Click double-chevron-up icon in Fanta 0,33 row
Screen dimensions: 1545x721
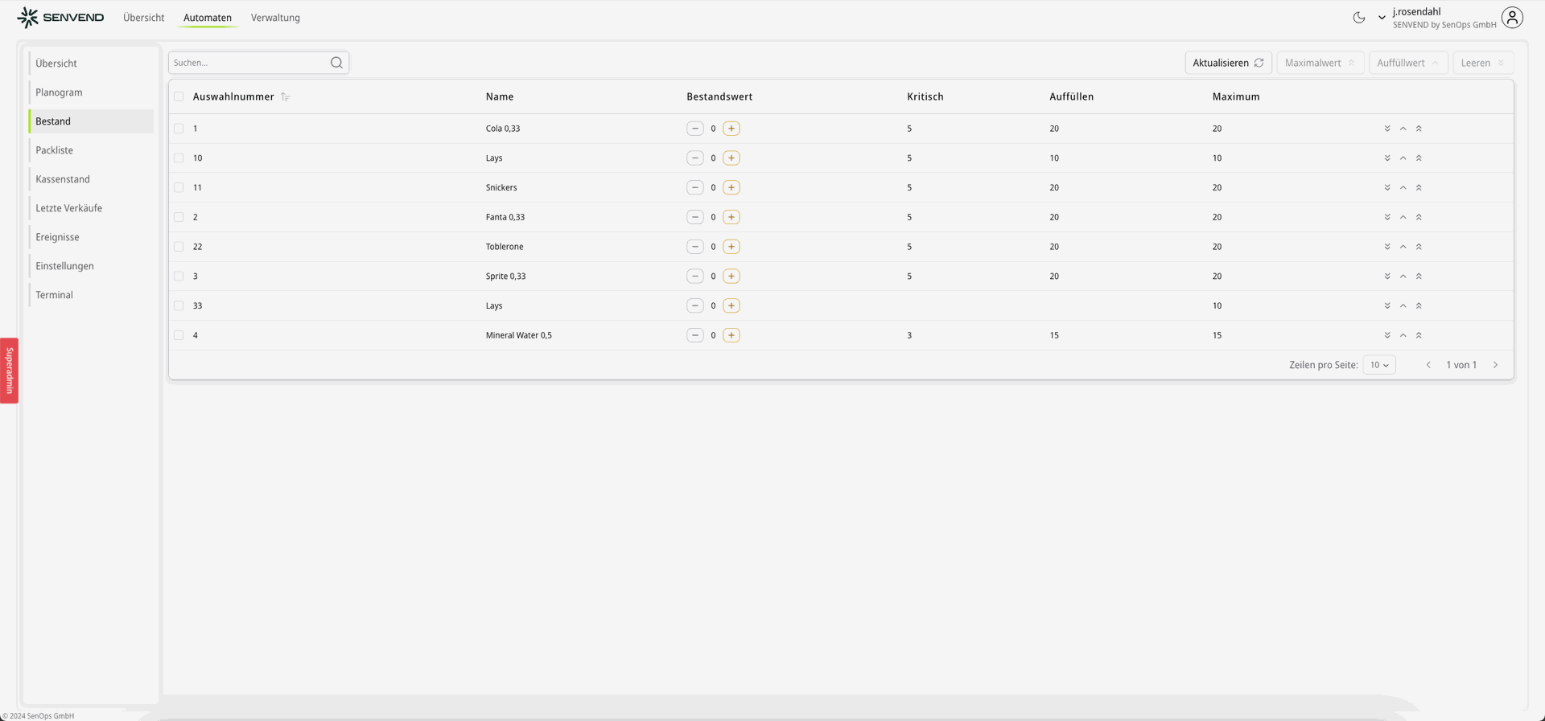(x=1419, y=217)
